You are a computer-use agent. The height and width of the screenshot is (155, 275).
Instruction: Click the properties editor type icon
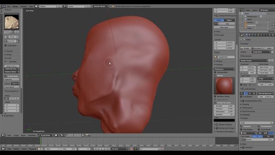tap(242, 35)
